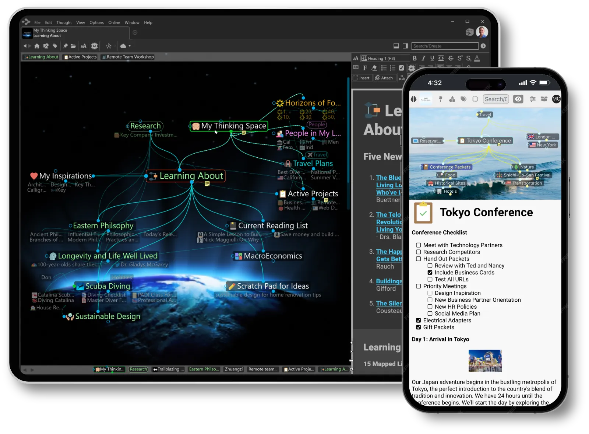589x434 pixels.
Task: Open the Thought menu
Action: (64, 22)
